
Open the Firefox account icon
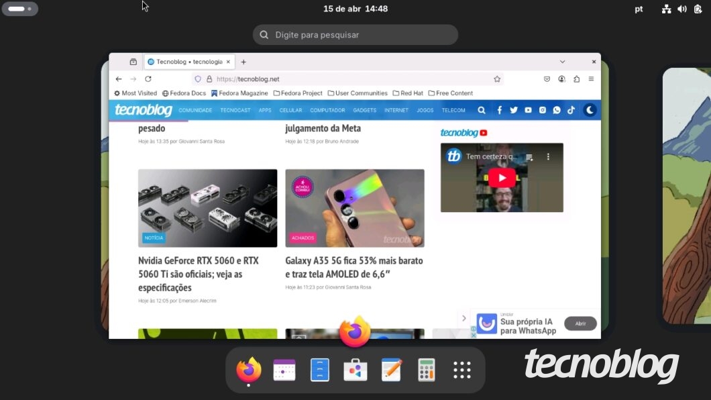click(562, 79)
